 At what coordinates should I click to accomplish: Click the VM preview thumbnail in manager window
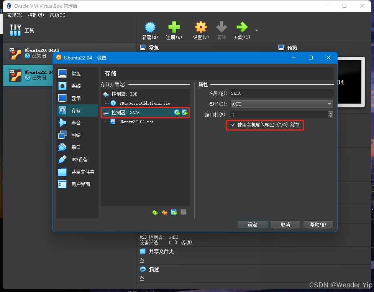[x=351, y=82]
